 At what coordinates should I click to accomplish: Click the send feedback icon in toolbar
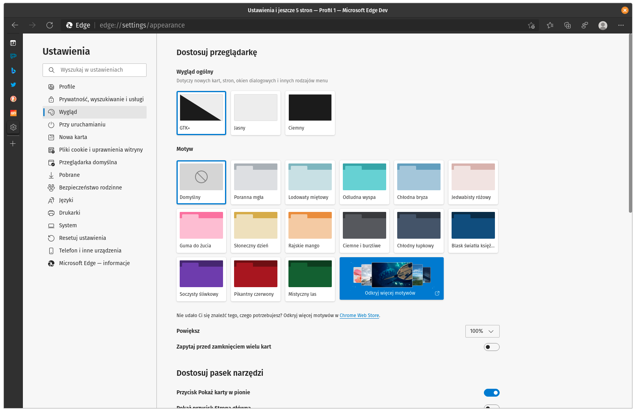(x=585, y=25)
